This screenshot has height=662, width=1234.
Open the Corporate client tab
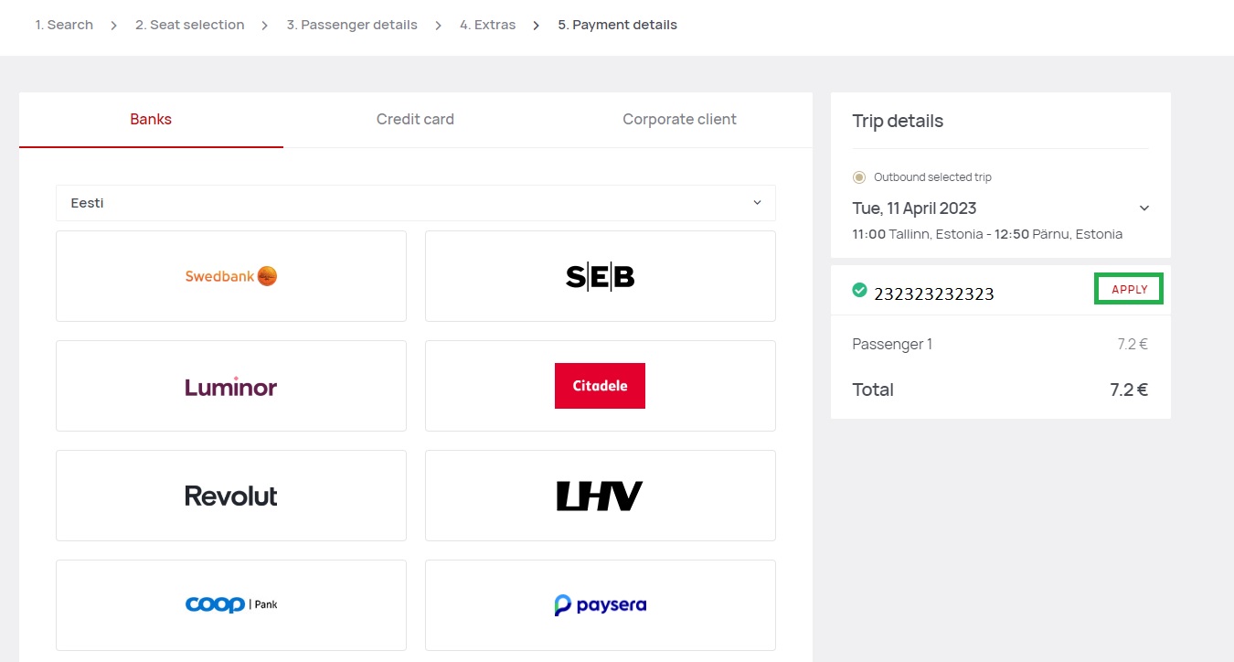point(679,119)
